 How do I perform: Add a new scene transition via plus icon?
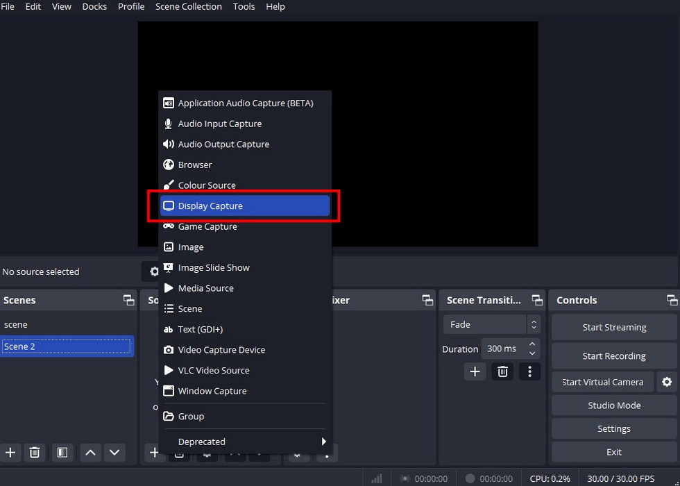coord(475,372)
